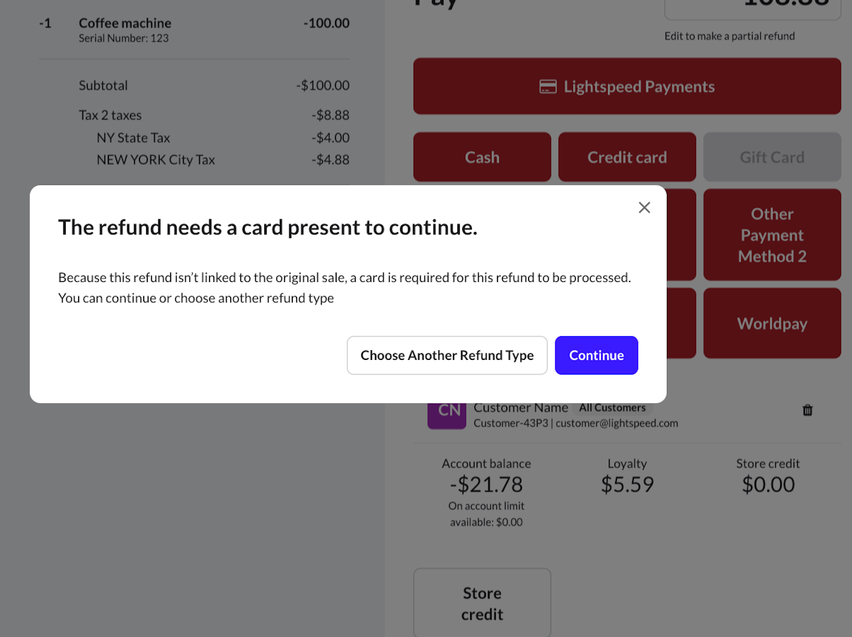Remove customer with the trash icon
The height and width of the screenshot is (637, 852).
[808, 410]
